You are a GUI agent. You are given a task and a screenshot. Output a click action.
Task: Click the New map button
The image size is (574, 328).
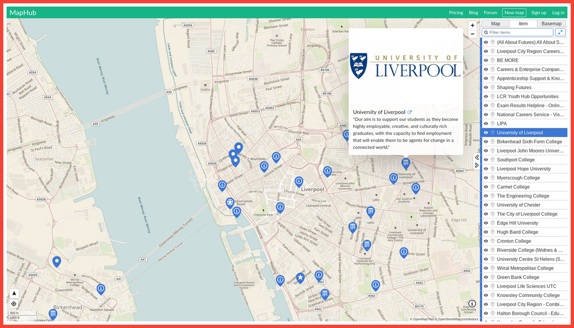(514, 13)
